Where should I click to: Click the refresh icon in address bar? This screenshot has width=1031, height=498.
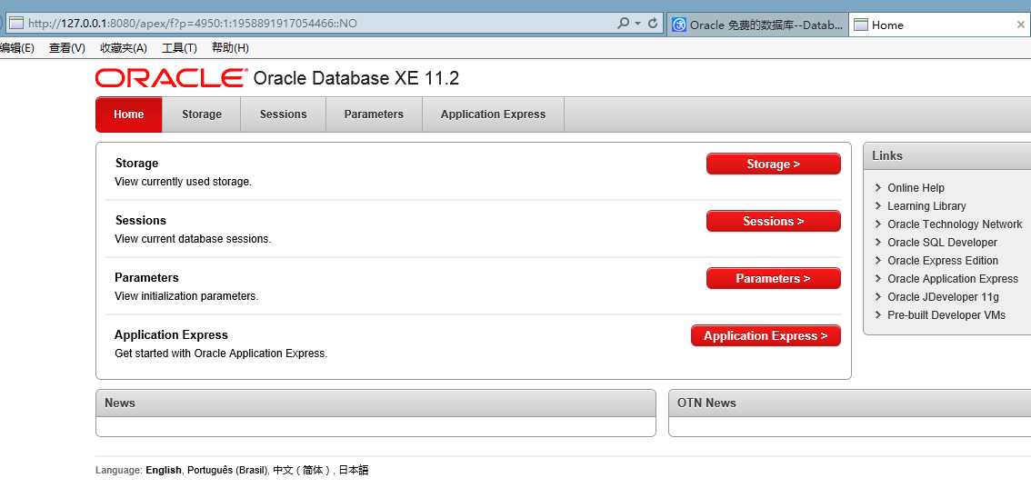pyautogui.click(x=653, y=24)
